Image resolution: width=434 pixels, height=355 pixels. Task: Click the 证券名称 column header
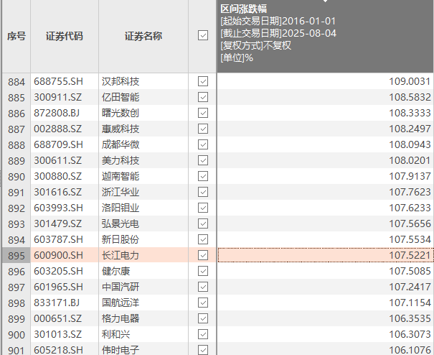143,36
